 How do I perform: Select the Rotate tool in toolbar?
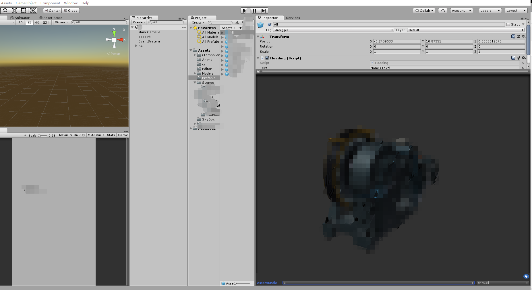pyautogui.click(x=5, y=11)
